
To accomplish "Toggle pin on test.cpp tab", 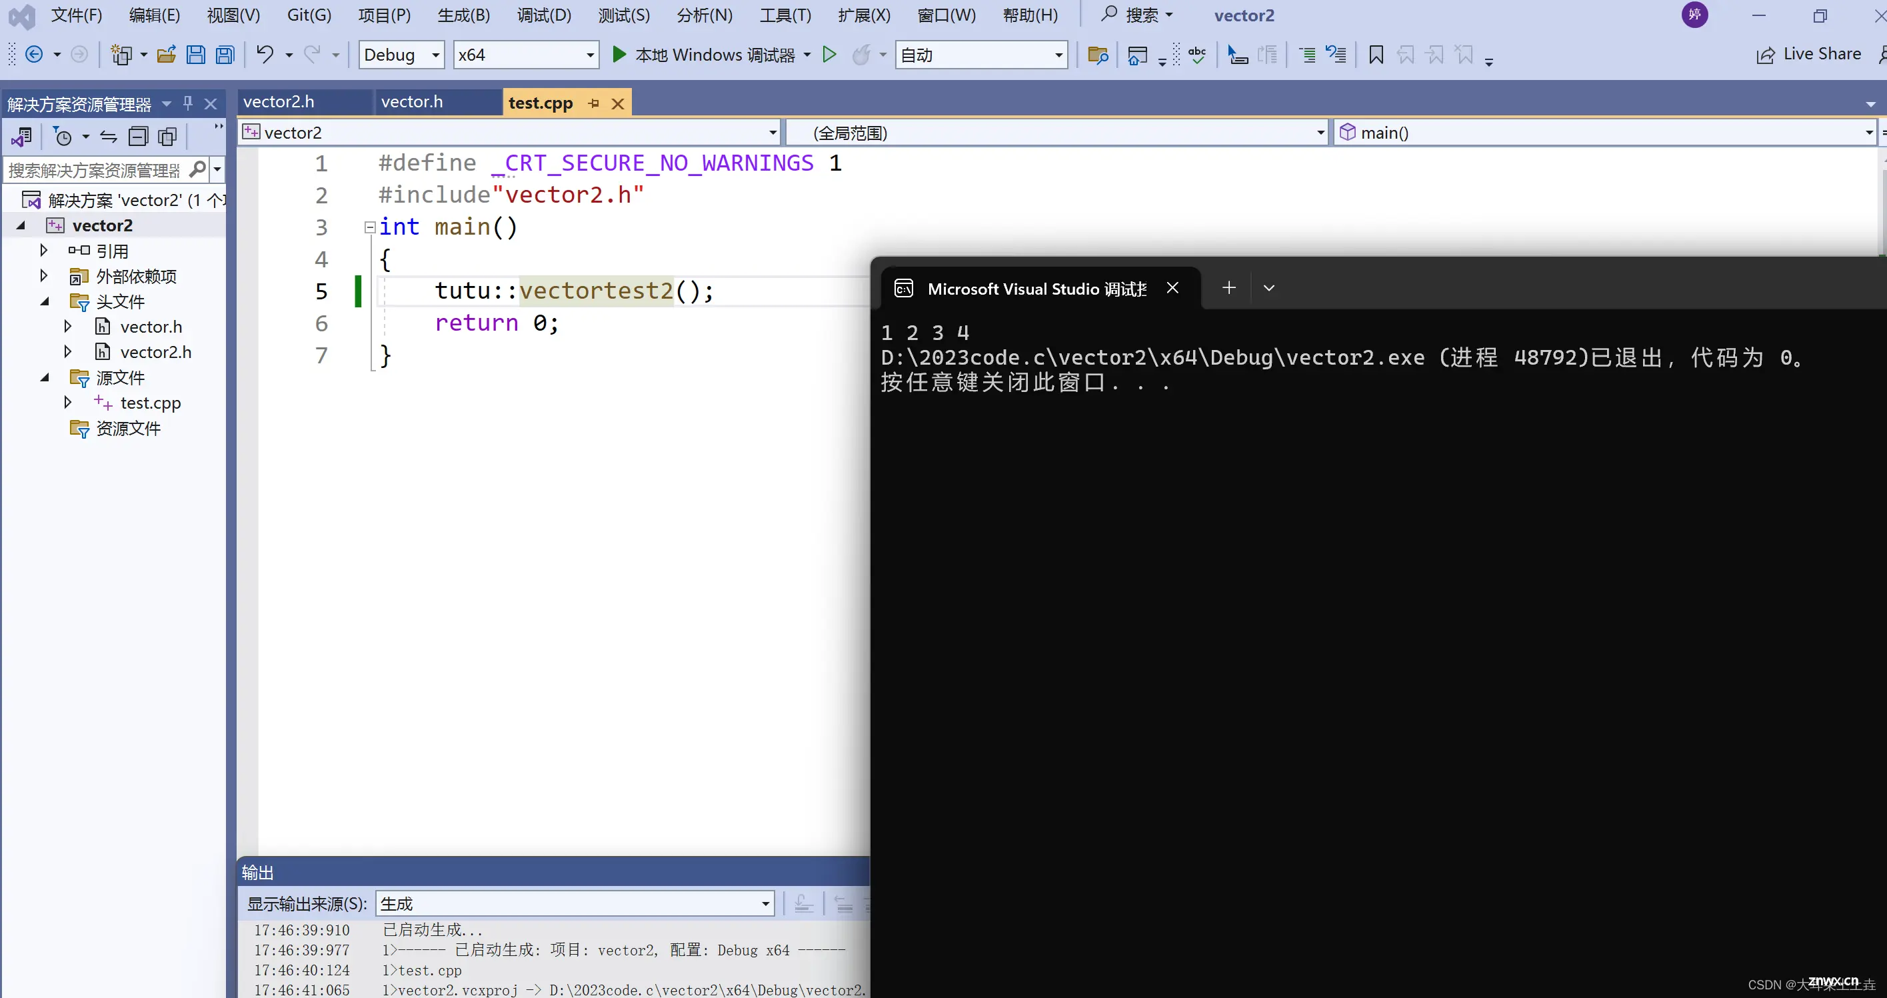I will (593, 103).
